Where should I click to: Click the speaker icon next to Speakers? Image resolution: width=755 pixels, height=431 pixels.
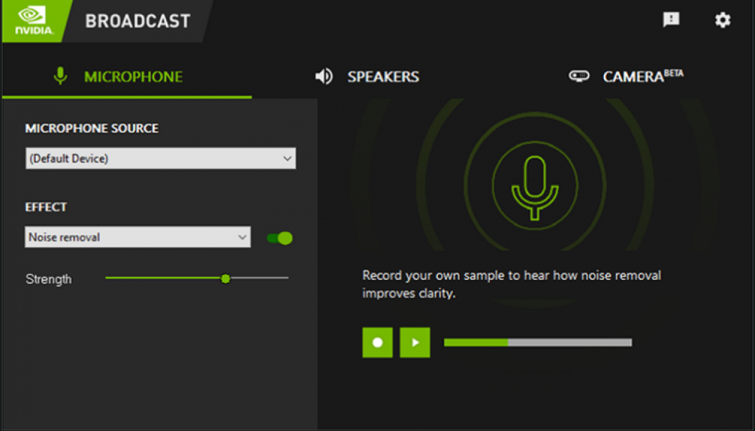coord(324,76)
